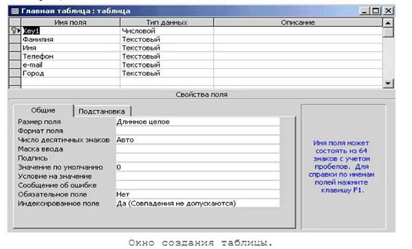Viewport: 412px width, 249px height.
Task: Click the Формат поля input field
Action: 197,131
